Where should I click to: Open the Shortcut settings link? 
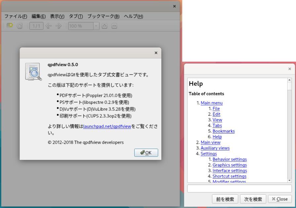click(230, 176)
